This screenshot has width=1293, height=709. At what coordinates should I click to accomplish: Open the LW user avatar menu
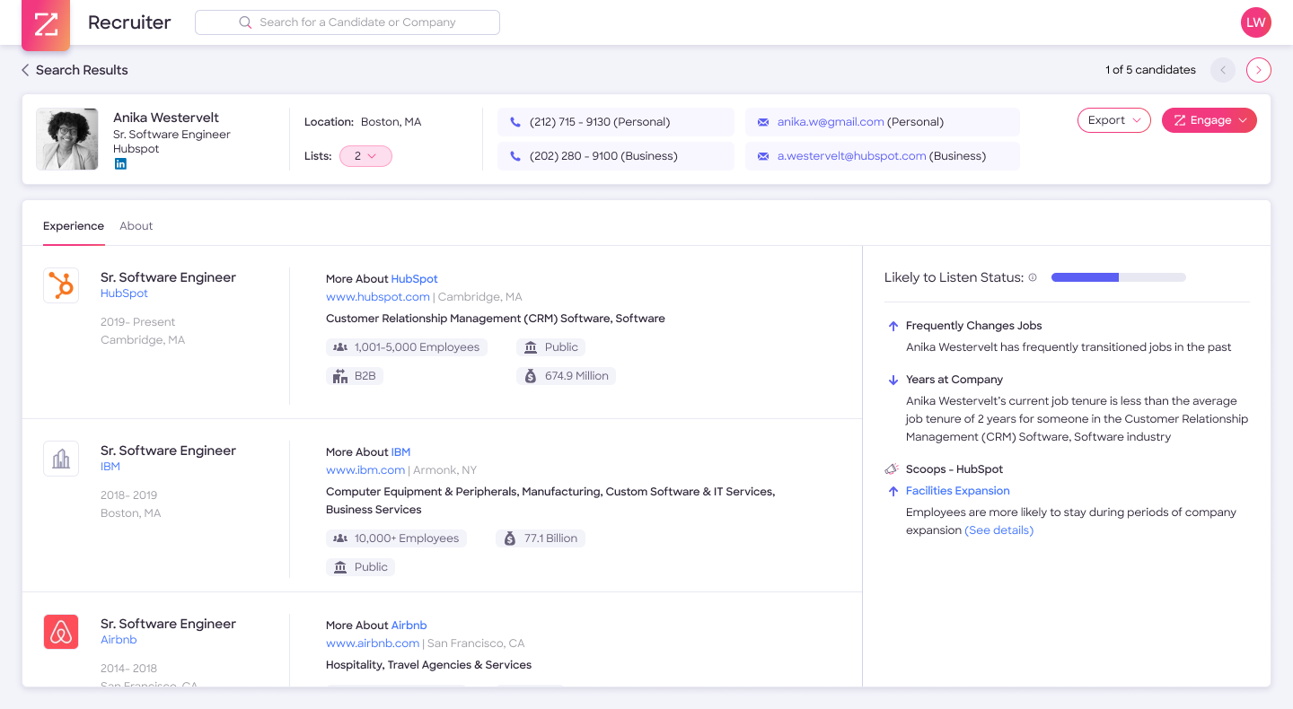pyautogui.click(x=1255, y=22)
